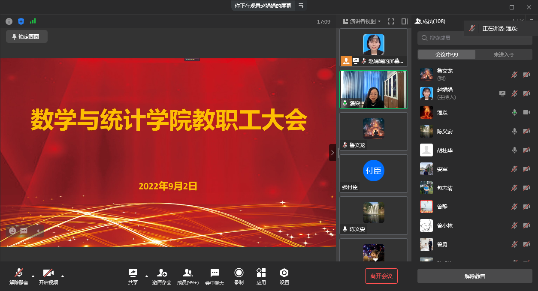Enter full screen mode icon

[x=391, y=21]
